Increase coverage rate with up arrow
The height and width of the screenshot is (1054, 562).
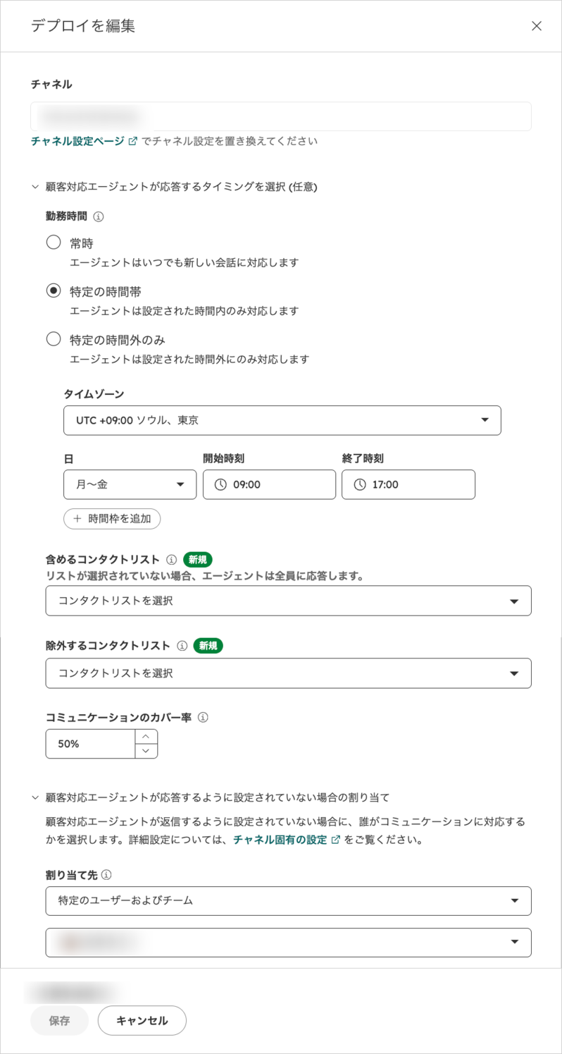[x=146, y=737]
